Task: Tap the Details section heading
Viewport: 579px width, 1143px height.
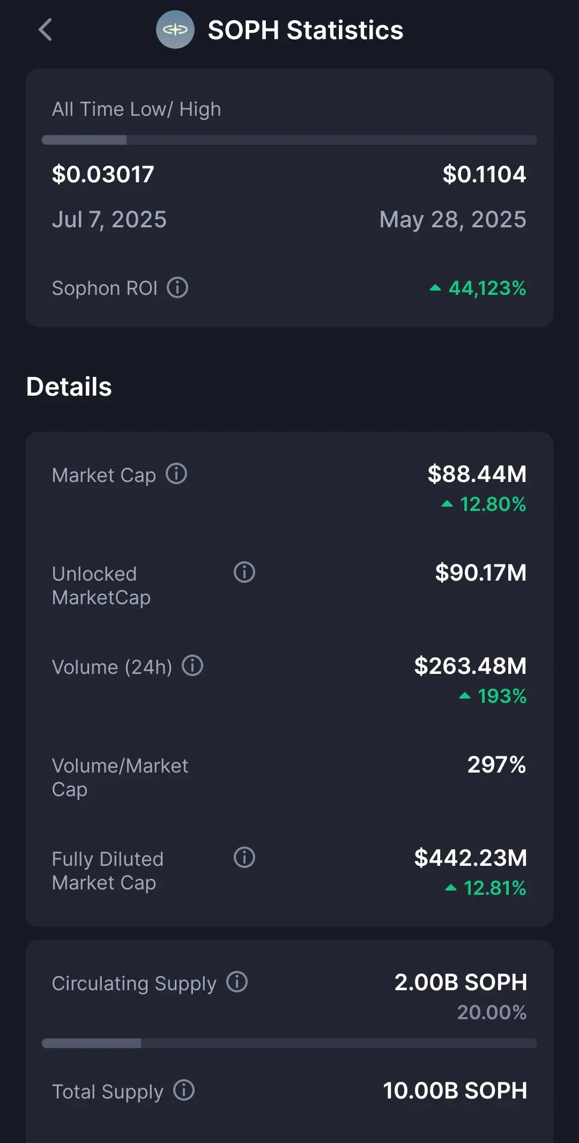Action: pyautogui.click(x=69, y=387)
